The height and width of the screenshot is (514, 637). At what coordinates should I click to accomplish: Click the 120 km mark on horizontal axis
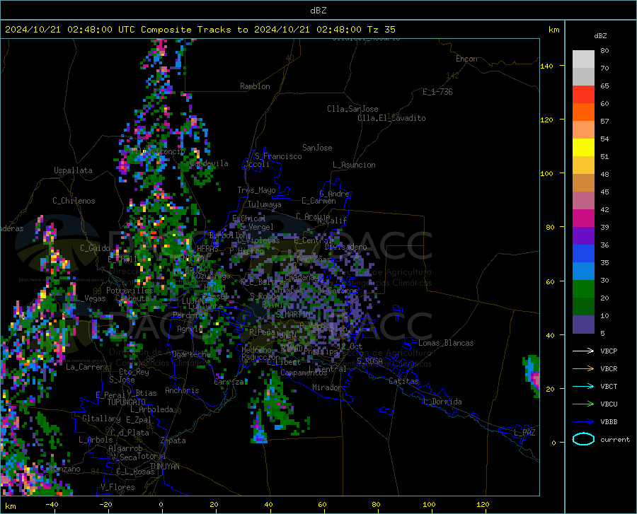(483, 505)
